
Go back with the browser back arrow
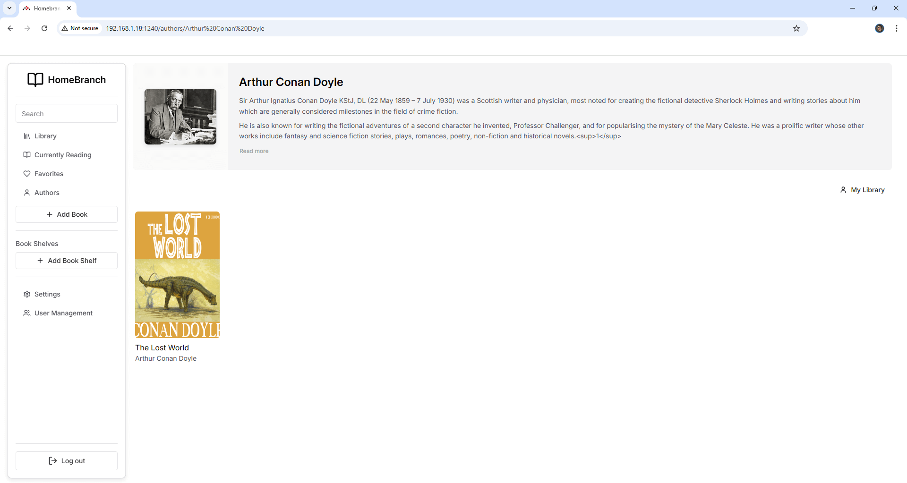tap(10, 28)
